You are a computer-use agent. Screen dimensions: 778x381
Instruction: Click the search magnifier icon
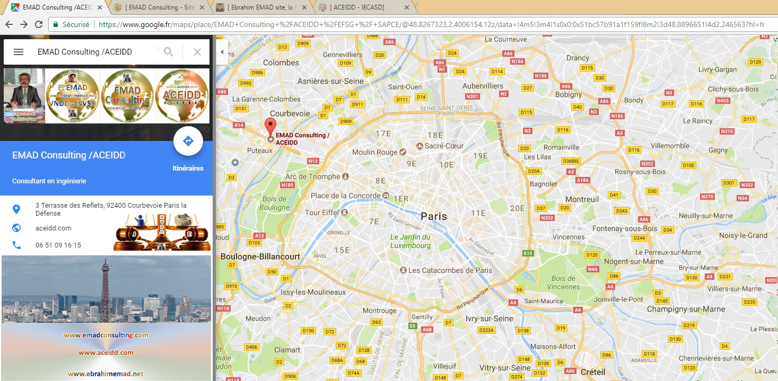169,52
